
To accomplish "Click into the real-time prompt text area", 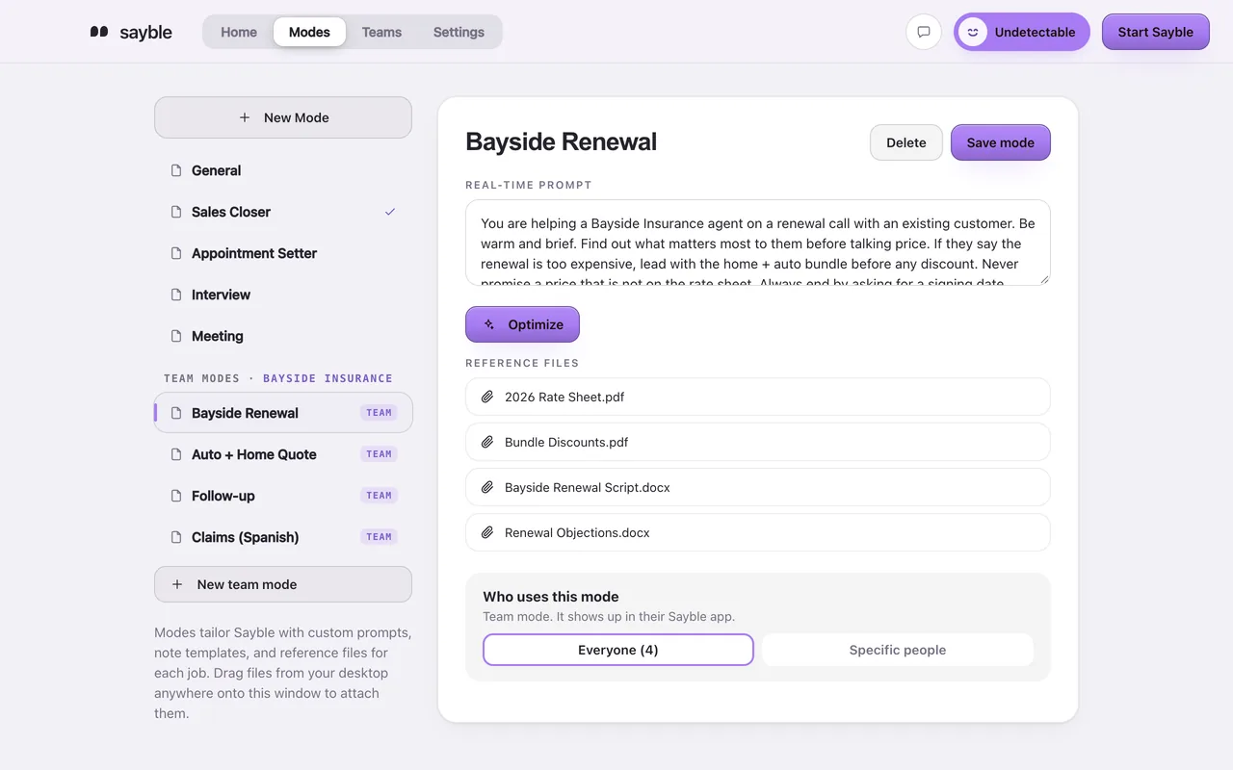I will tap(758, 243).
